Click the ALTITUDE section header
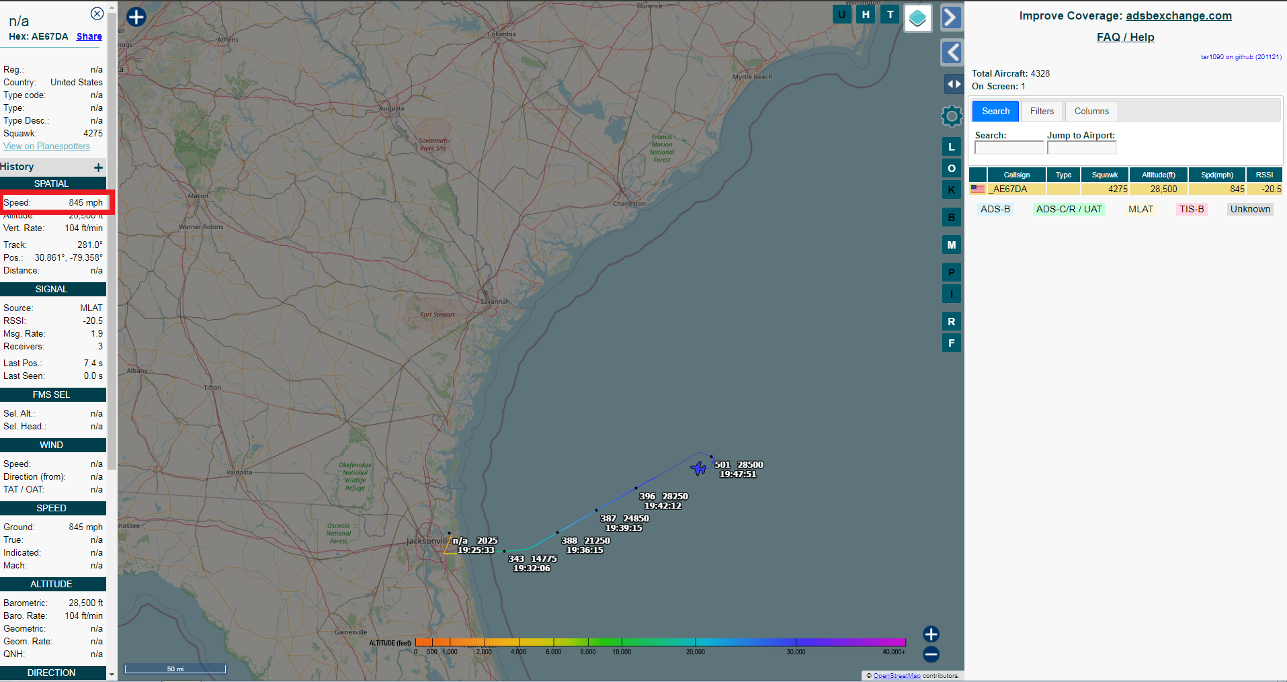Image resolution: width=1287 pixels, height=682 pixels. 53,584
